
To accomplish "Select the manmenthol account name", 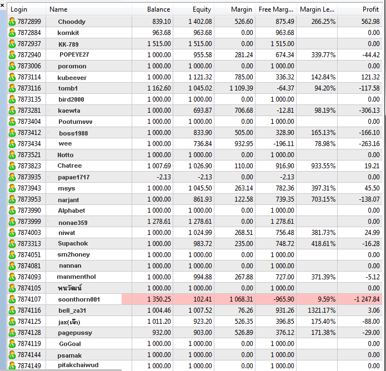I will (76, 277).
